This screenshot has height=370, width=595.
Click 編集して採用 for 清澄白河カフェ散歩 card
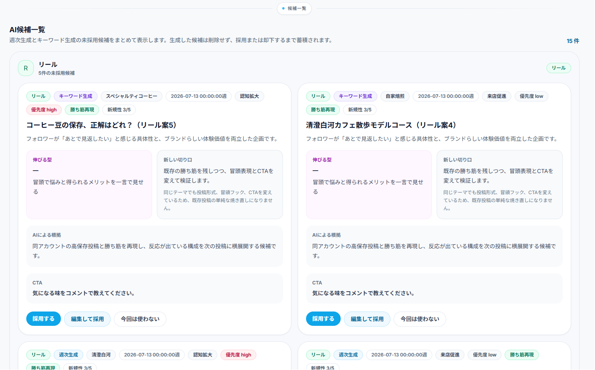(x=367, y=319)
